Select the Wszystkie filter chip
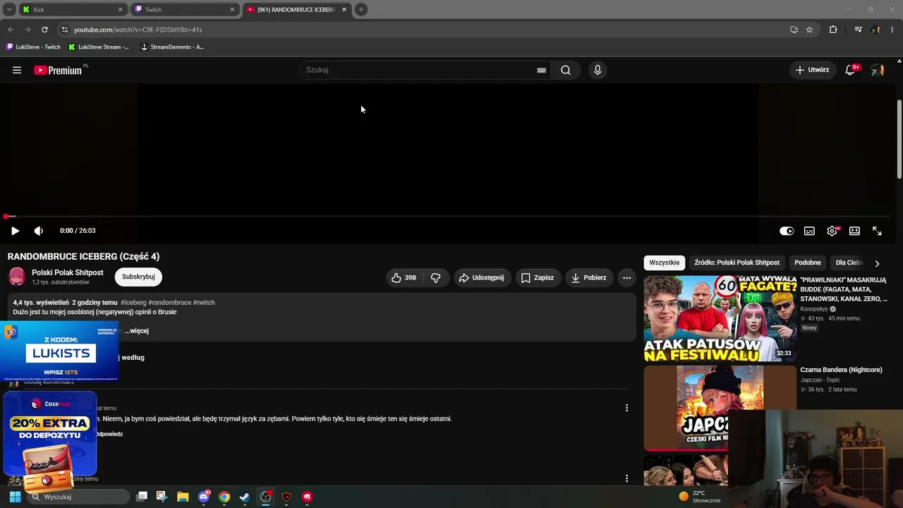 665,262
